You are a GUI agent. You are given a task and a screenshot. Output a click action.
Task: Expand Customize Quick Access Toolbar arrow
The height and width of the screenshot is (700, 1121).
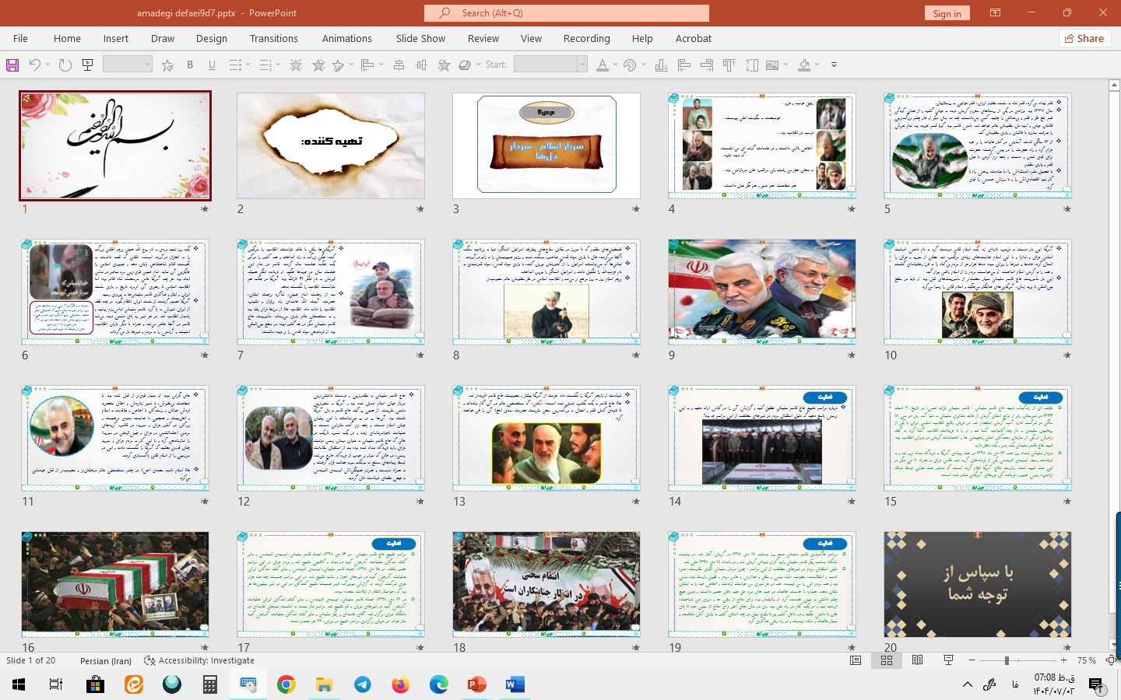pos(834,65)
